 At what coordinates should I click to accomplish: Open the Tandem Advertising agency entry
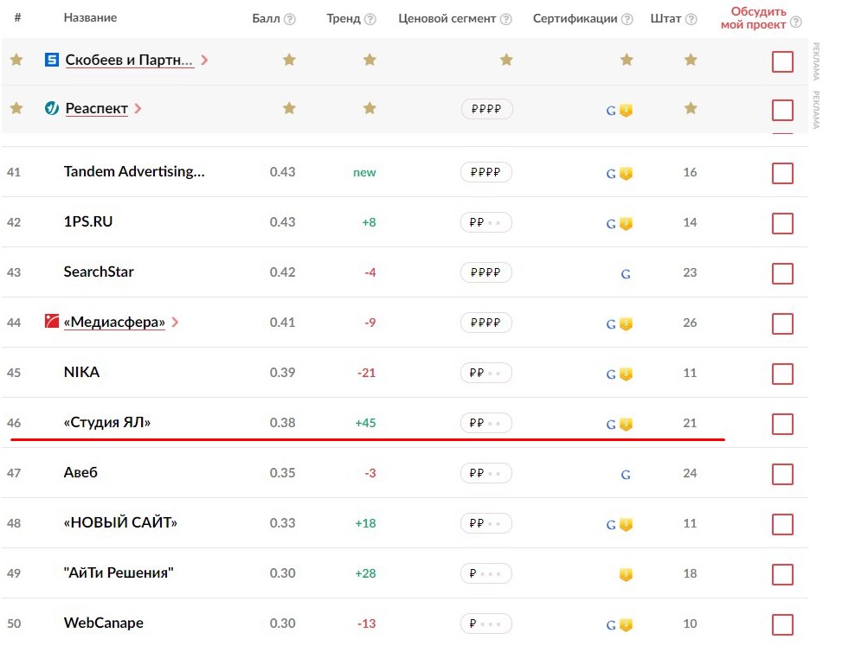134,171
